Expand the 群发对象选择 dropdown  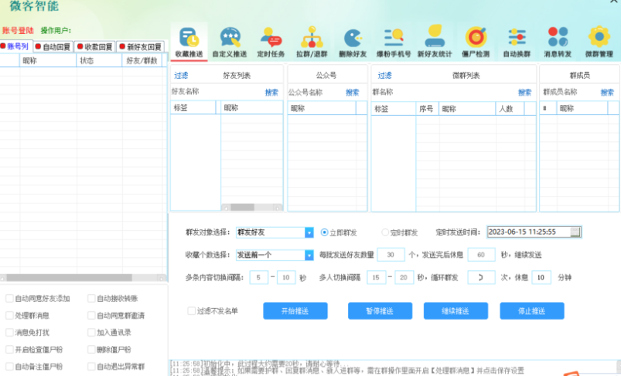tap(309, 232)
